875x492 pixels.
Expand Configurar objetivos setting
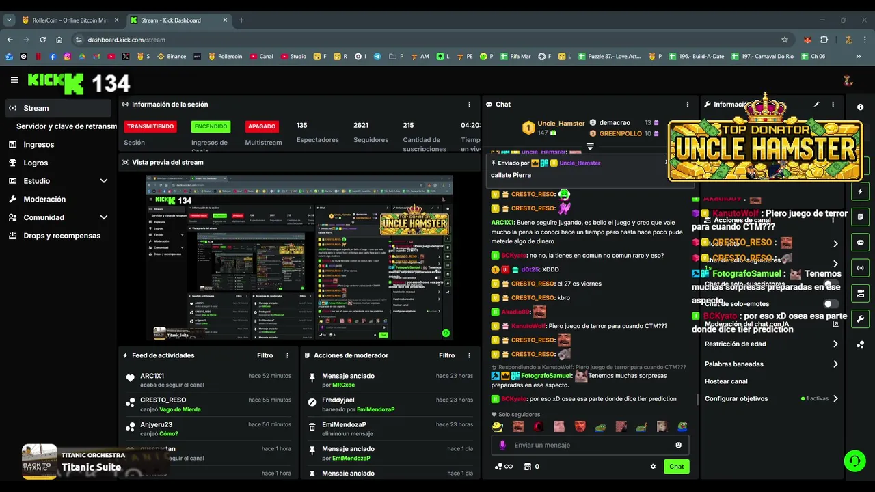(771, 398)
